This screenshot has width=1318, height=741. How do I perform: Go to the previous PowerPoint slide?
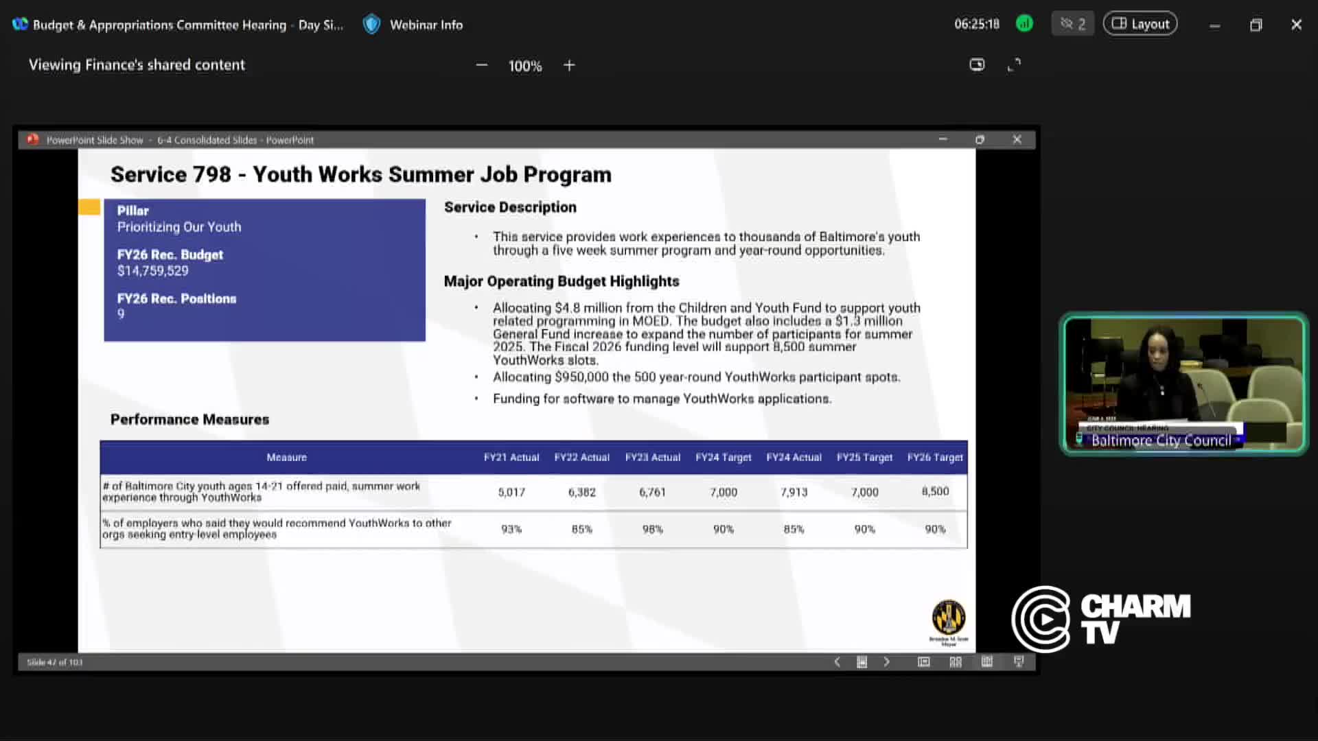[837, 661]
